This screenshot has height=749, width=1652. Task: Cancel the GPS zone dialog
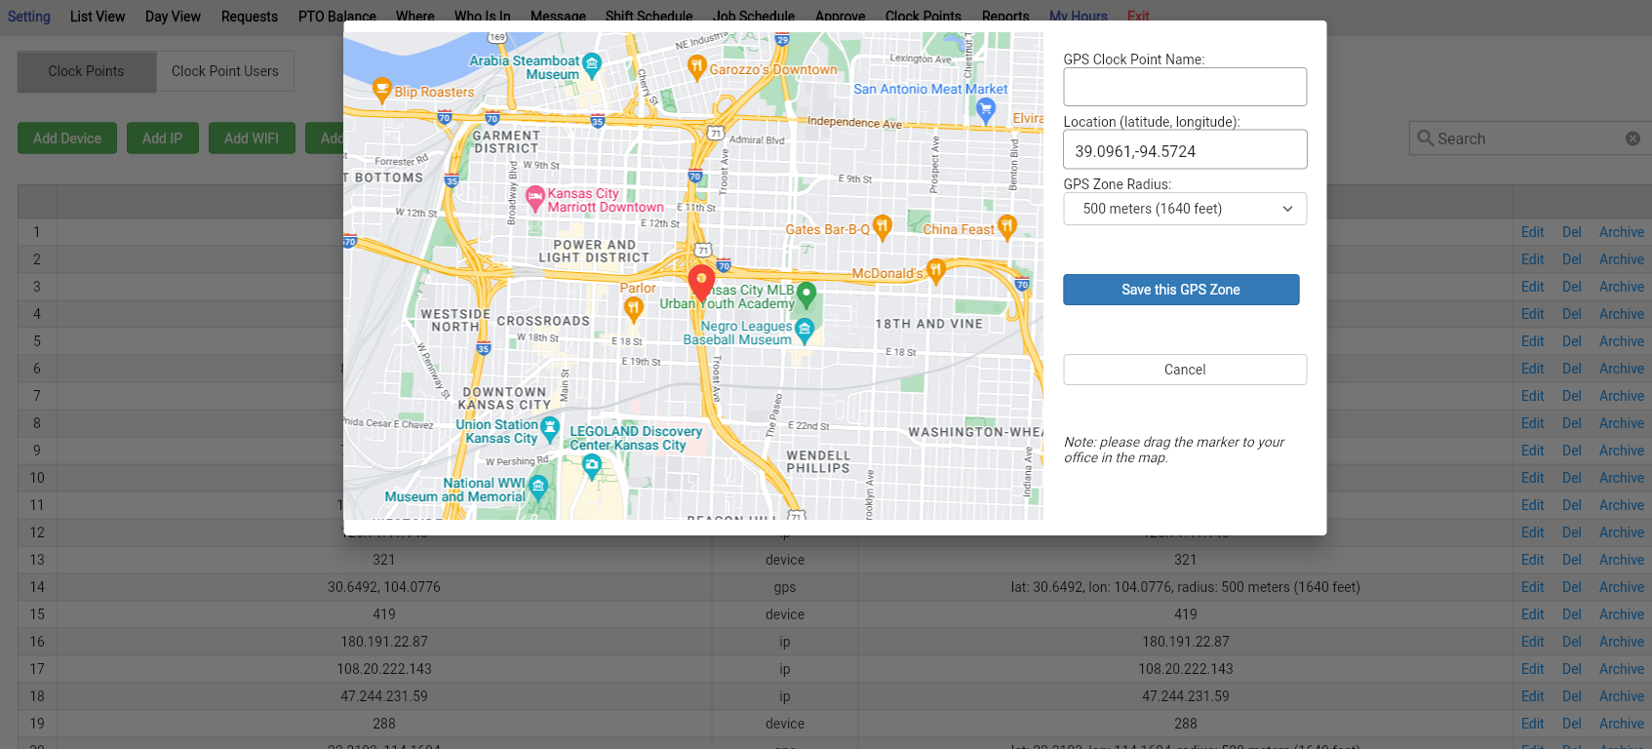(x=1185, y=370)
